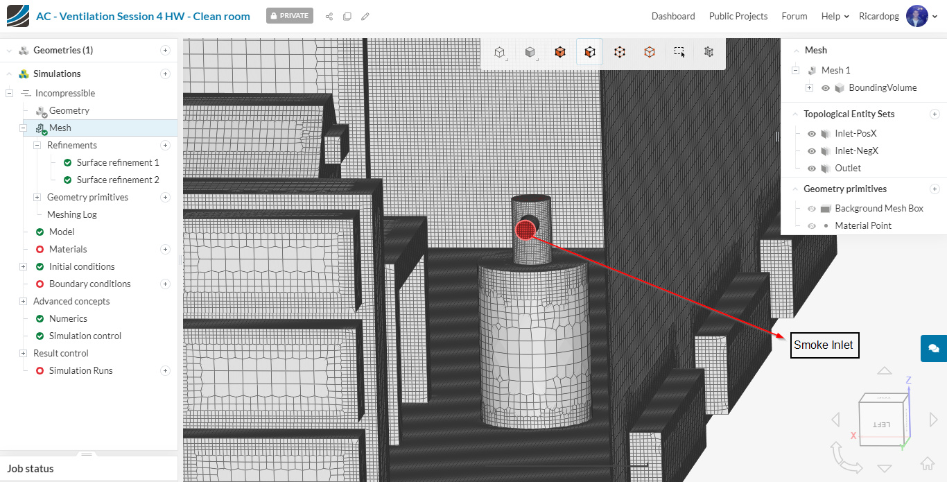This screenshot has width=947, height=482.
Task: Open the user account dropdown arrow
Action: (x=935, y=17)
